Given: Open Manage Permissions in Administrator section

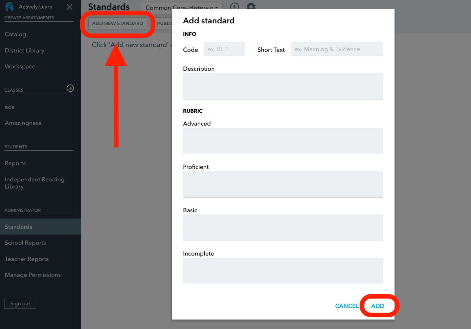Looking at the screenshot, I should [33, 275].
